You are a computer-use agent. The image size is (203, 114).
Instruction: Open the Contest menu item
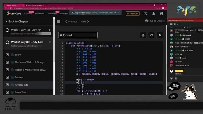(x=64, y=13)
